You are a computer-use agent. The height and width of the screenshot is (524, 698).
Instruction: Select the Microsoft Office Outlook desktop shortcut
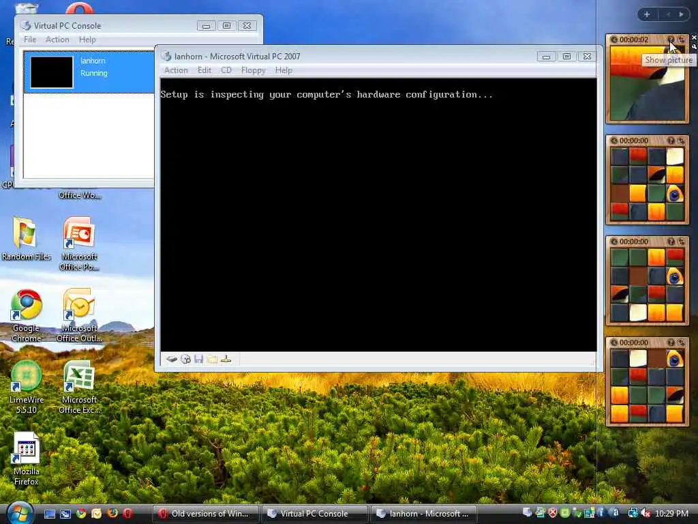click(79, 315)
